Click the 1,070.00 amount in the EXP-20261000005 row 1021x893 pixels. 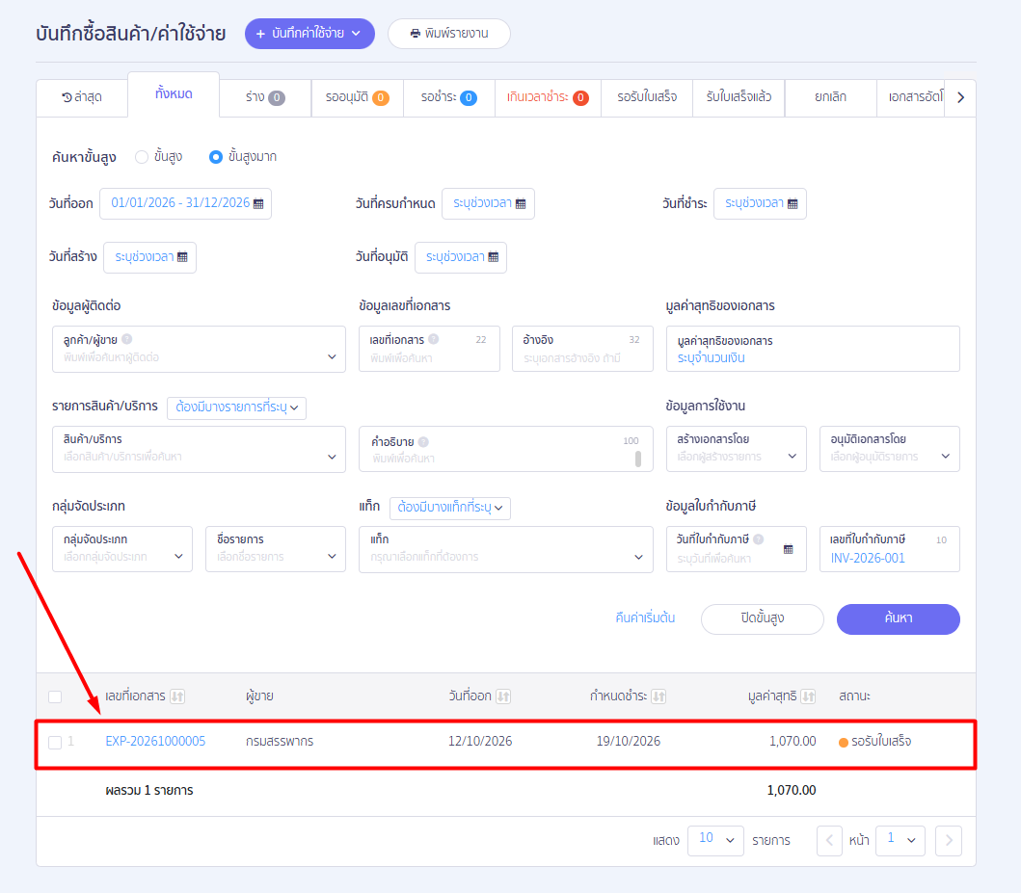793,742
